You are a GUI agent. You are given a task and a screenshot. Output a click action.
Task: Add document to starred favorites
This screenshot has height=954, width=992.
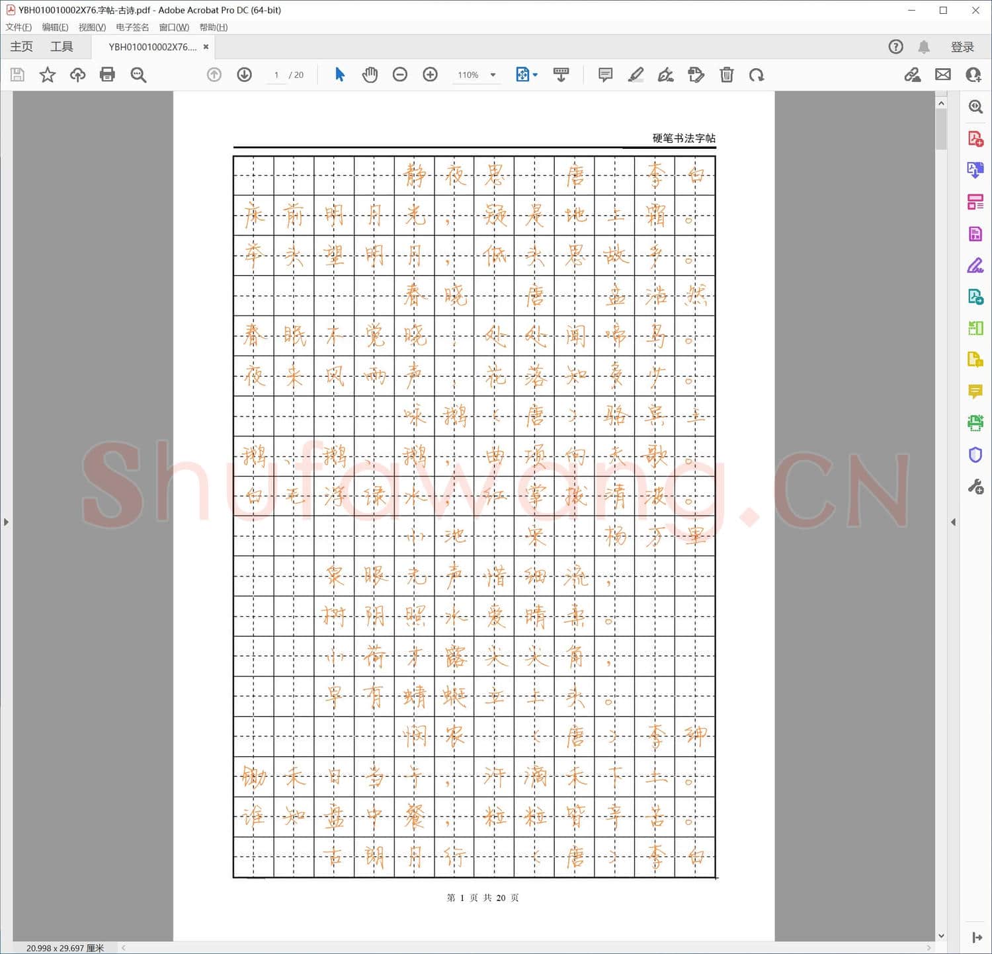point(48,75)
